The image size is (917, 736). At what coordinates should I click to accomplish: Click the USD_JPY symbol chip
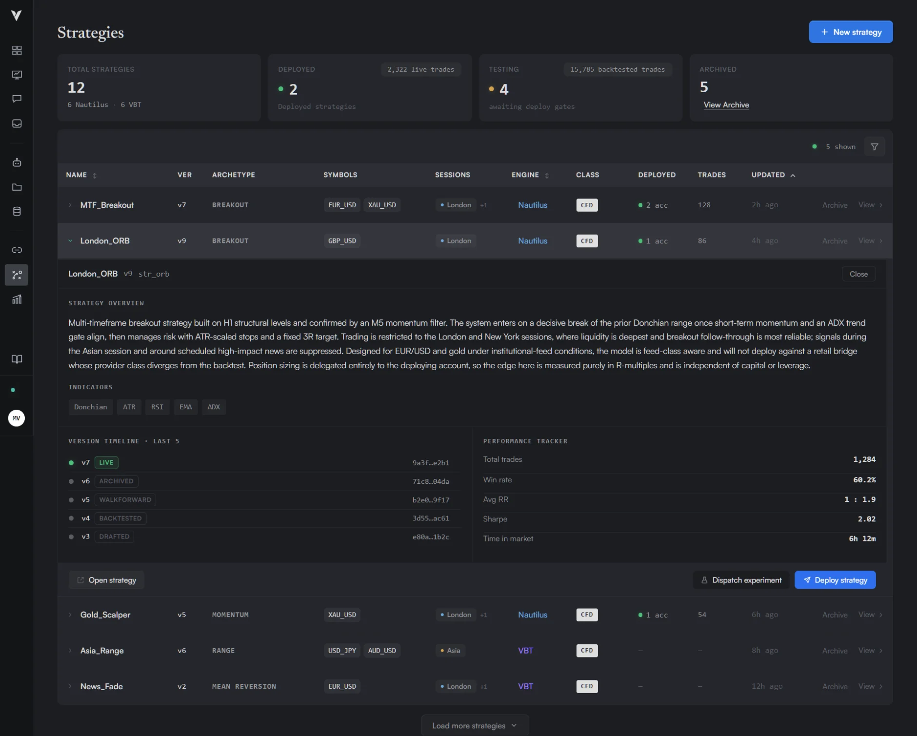[342, 650]
